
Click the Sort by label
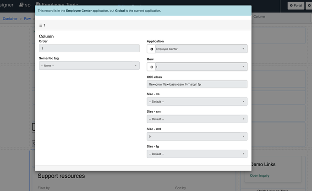pyautogui.click(x=181, y=188)
